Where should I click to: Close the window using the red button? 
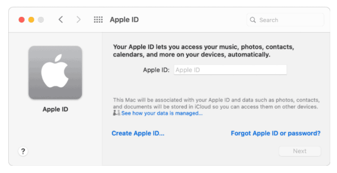point(22,20)
